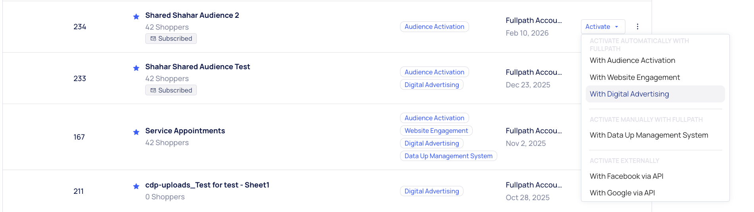Open cdp-uploads_Test for test - Sheet1 audience
754x212 pixels.
pyautogui.click(x=207, y=185)
